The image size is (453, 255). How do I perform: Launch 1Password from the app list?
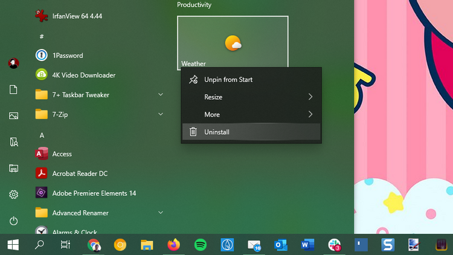(67, 56)
